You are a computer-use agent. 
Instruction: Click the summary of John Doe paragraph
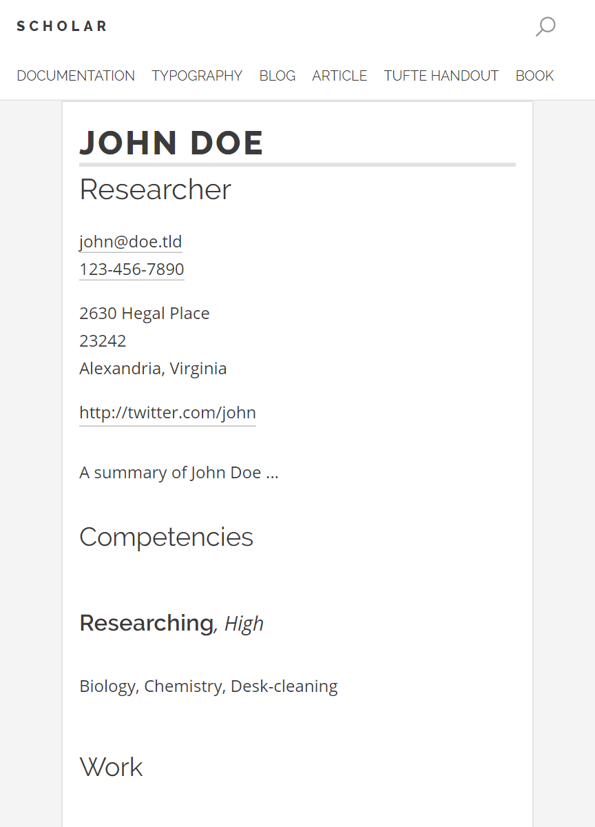click(179, 473)
